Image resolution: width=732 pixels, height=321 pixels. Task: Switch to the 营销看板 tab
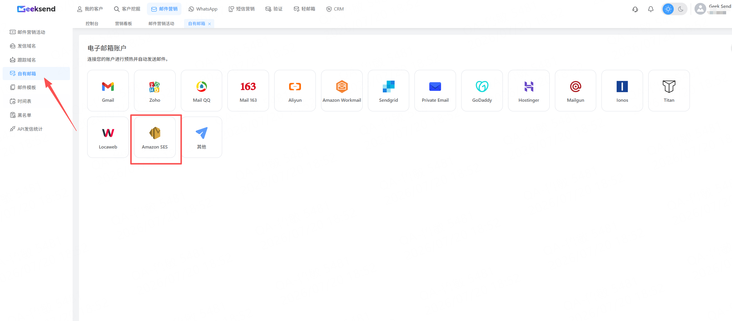point(124,24)
